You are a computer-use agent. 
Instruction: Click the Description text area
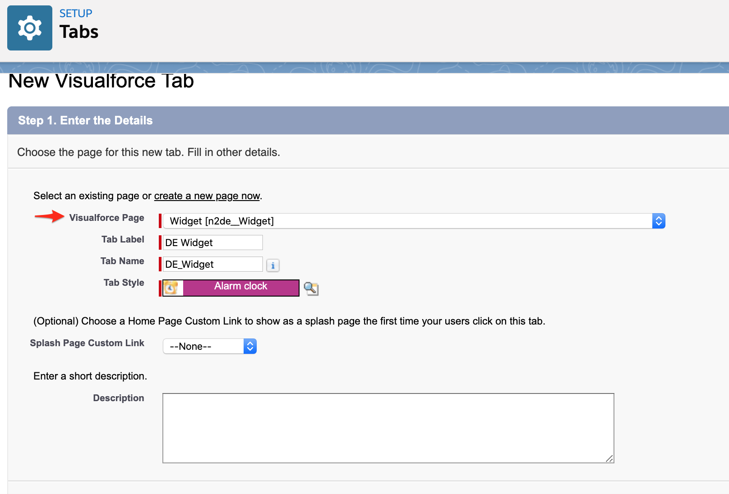tap(388, 428)
